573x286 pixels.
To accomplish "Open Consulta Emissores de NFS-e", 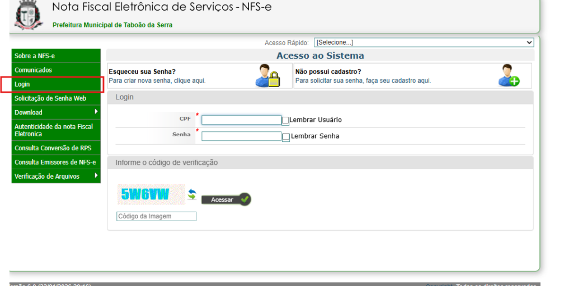I will [55, 162].
